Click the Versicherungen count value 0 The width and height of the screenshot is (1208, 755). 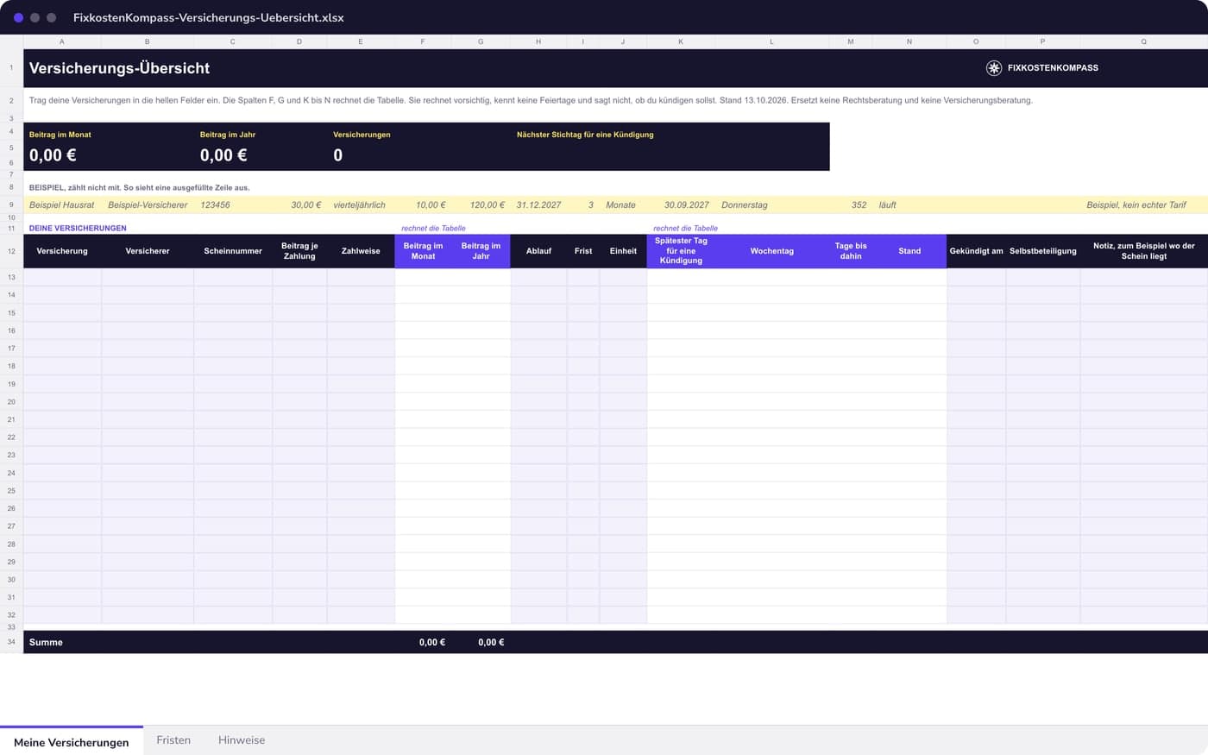tap(337, 155)
